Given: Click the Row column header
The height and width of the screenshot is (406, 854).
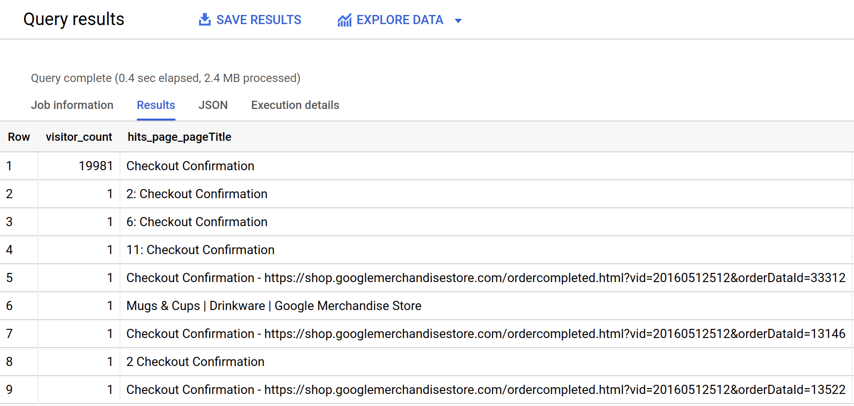Looking at the screenshot, I should [19, 137].
